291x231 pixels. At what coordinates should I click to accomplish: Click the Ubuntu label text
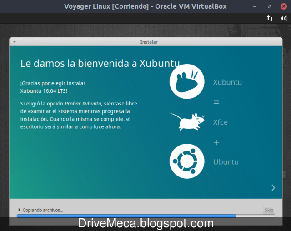pos(226,162)
